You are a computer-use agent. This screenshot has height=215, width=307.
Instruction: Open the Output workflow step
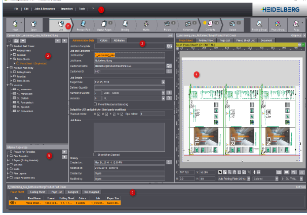click(x=233, y=25)
